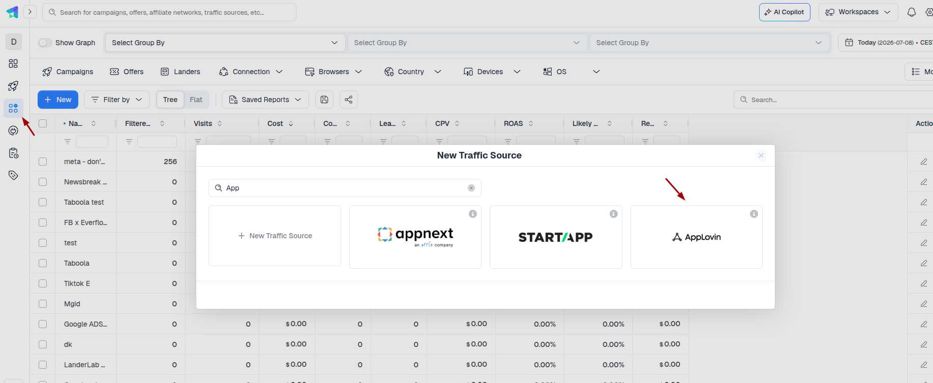Open Name column filter icon
Image resolution: width=933 pixels, height=383 pixels.
[x=68, y=142]
